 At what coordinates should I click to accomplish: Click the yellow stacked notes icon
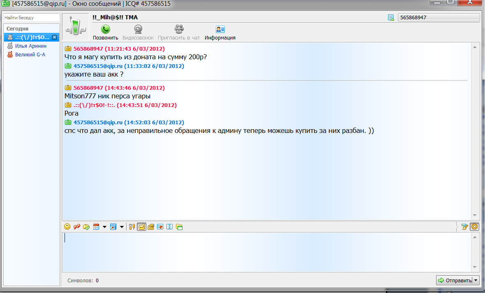tap(151, 227)
